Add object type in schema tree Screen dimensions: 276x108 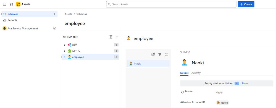[x=117, y=37]
